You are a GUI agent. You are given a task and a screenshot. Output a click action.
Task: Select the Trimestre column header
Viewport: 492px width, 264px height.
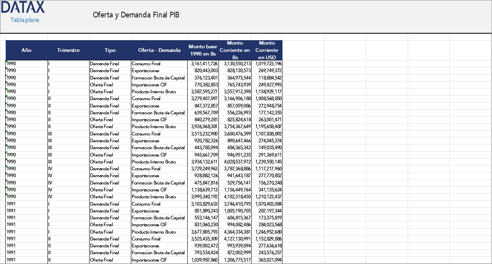(68, 50)
